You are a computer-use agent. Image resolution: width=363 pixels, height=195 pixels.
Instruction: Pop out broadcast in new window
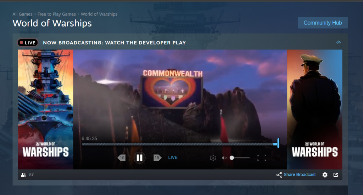pyautogui.click(x=336, y=175)
